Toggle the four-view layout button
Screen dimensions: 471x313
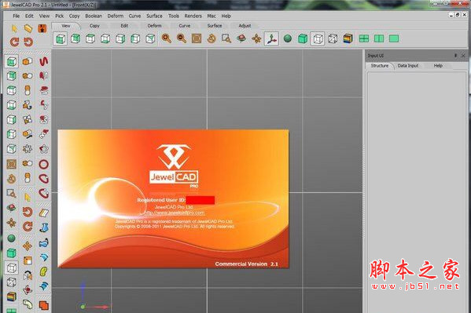click(x=364, y=38)
